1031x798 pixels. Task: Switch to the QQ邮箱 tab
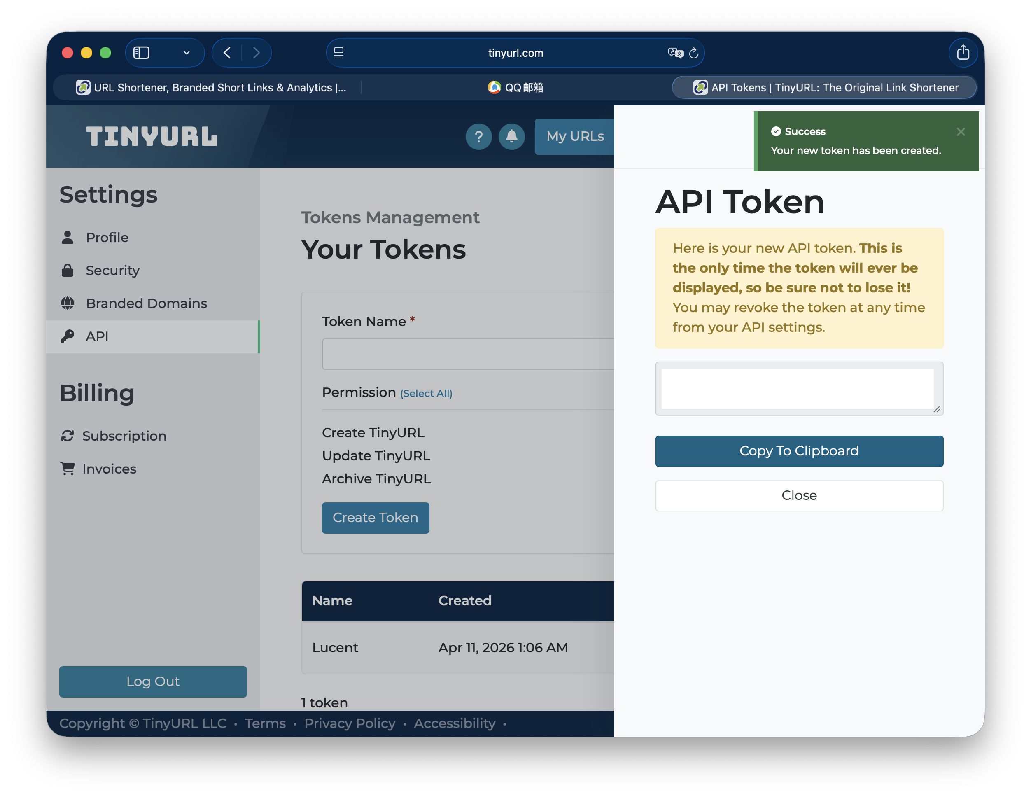coord(515,87)
